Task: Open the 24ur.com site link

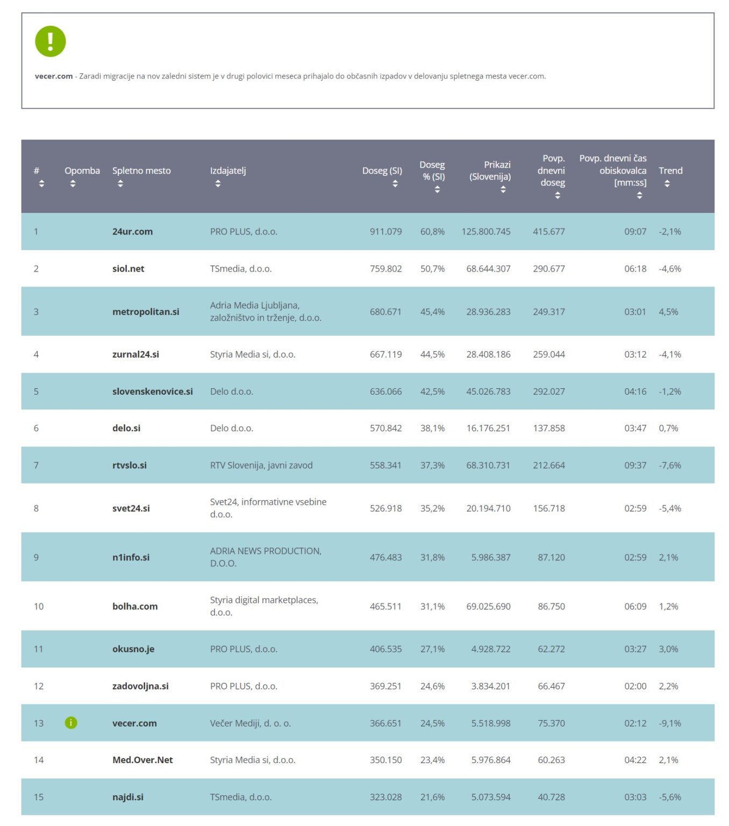Action: pos(132,232)
